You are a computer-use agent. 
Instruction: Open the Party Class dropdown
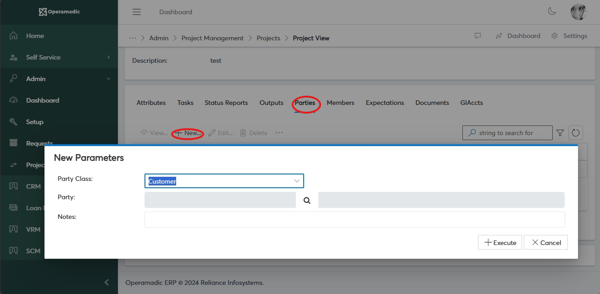pyautogui.click(x=224, y=181)
